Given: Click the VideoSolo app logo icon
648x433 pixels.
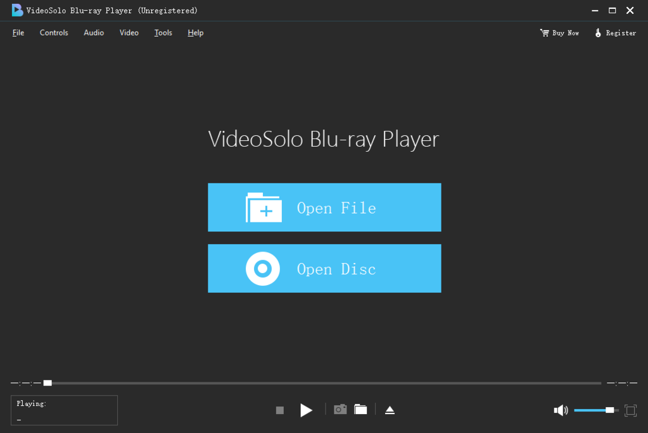Looking at the screenshot, I should pyautogui.click(x=17, y=10).
